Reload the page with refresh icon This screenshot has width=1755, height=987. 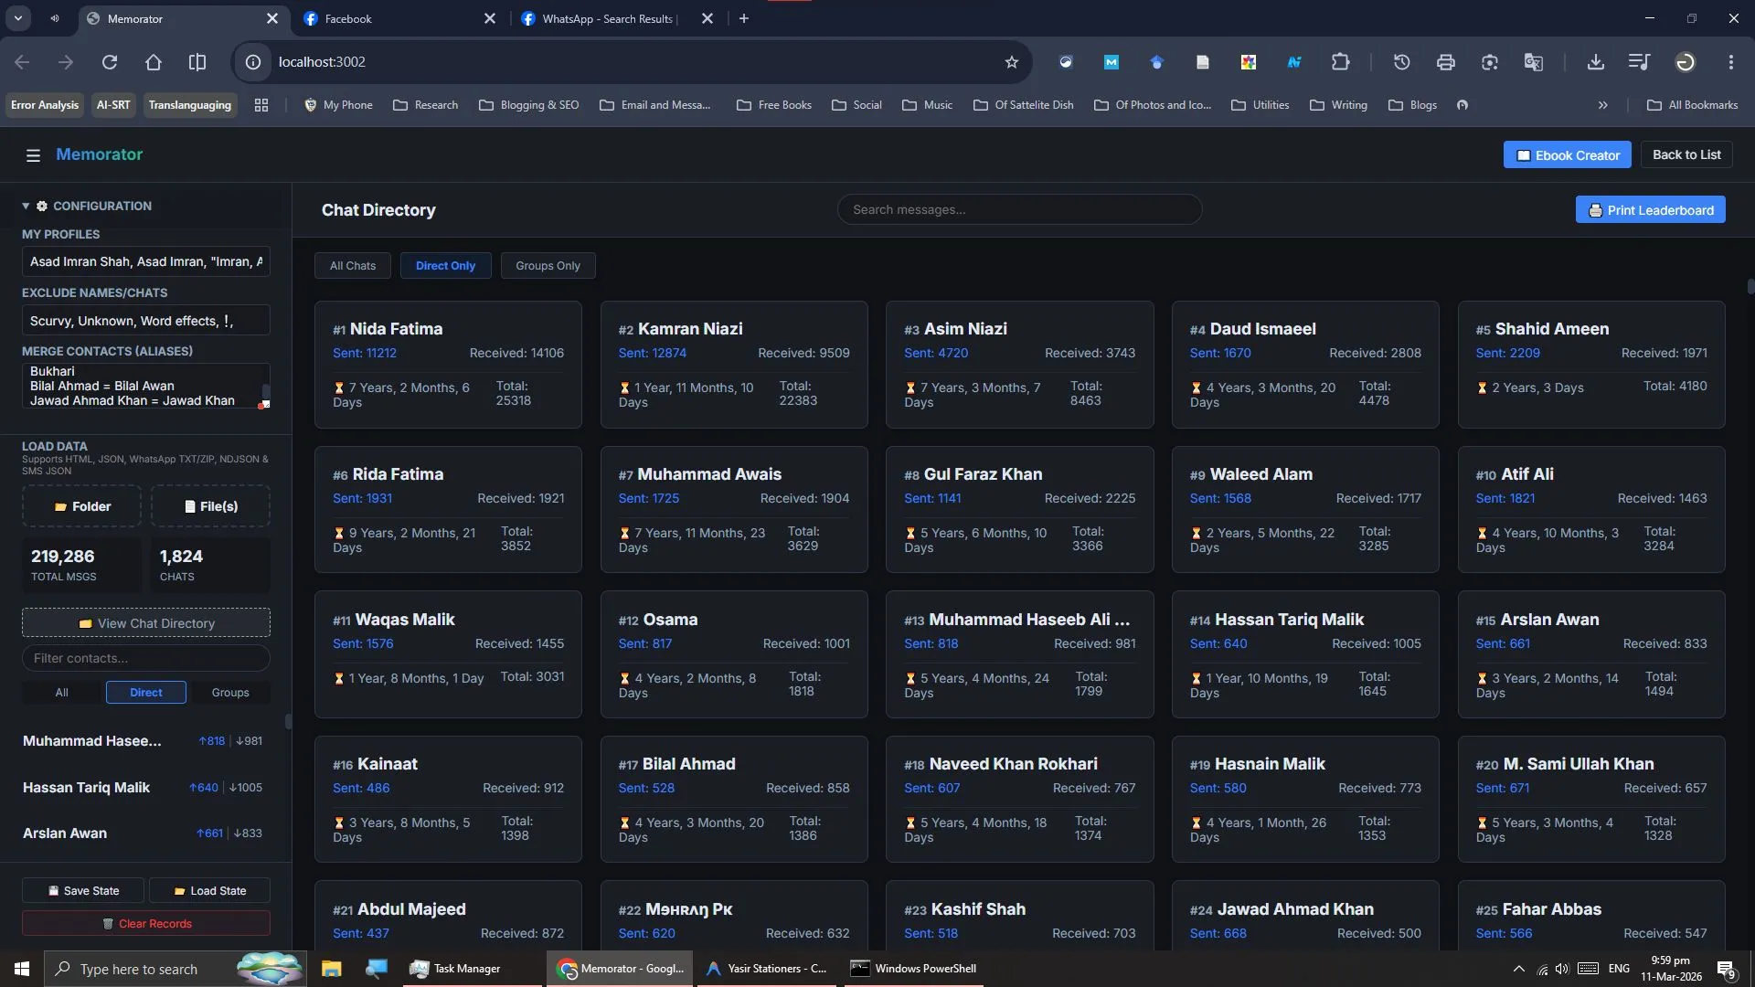click(x=110, y=62)
